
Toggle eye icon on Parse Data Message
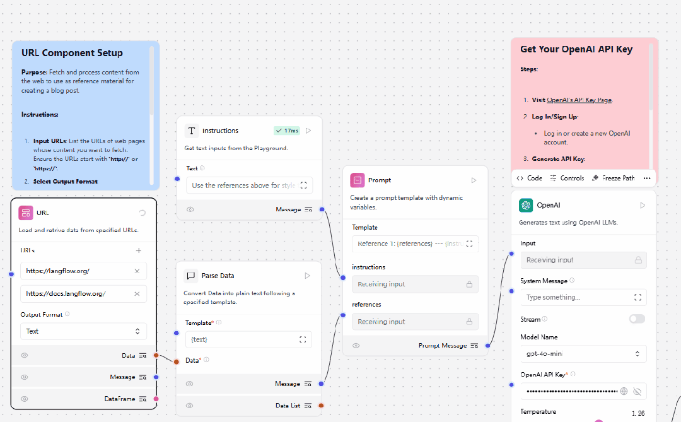coord(189,384)
